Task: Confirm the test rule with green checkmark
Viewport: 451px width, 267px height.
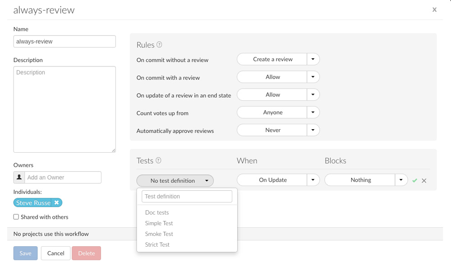Action: pos(414,180)
